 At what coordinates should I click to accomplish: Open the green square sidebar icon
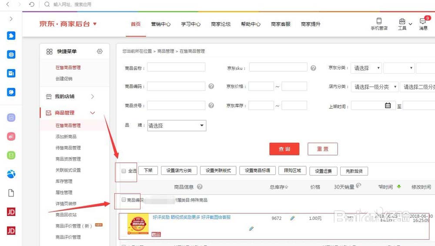pos(11,155)
